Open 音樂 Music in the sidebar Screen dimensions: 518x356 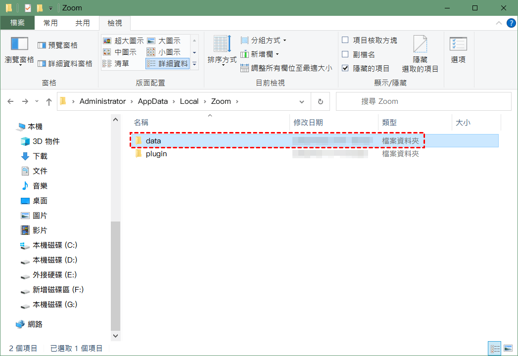[34, 186]
